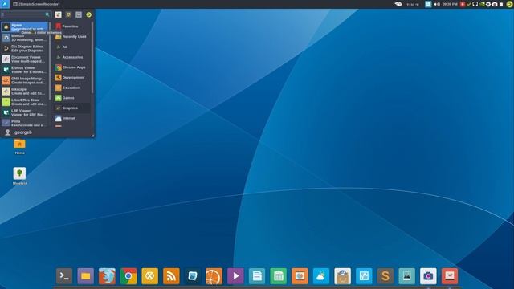Click the SimpleScreenRecorder taskbar entry
The image size is (514, 289).
[x=36, y=4]
